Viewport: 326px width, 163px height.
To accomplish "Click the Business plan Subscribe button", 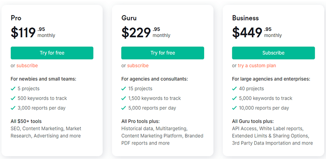I will [273, 53].
